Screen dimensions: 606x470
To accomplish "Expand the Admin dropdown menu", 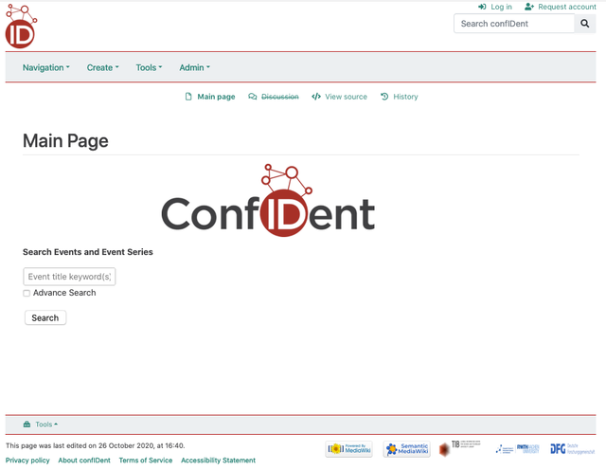I will (194, 67).
